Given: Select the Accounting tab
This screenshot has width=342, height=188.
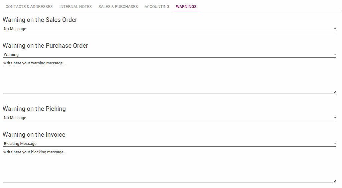Looking at the screenshot, I should click(x=157, y=6).
